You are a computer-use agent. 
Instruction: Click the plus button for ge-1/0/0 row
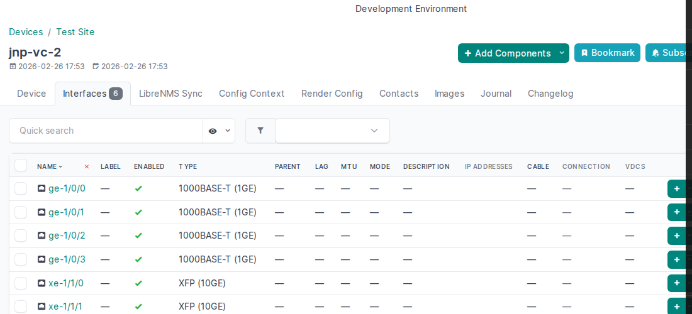[676, 188]
